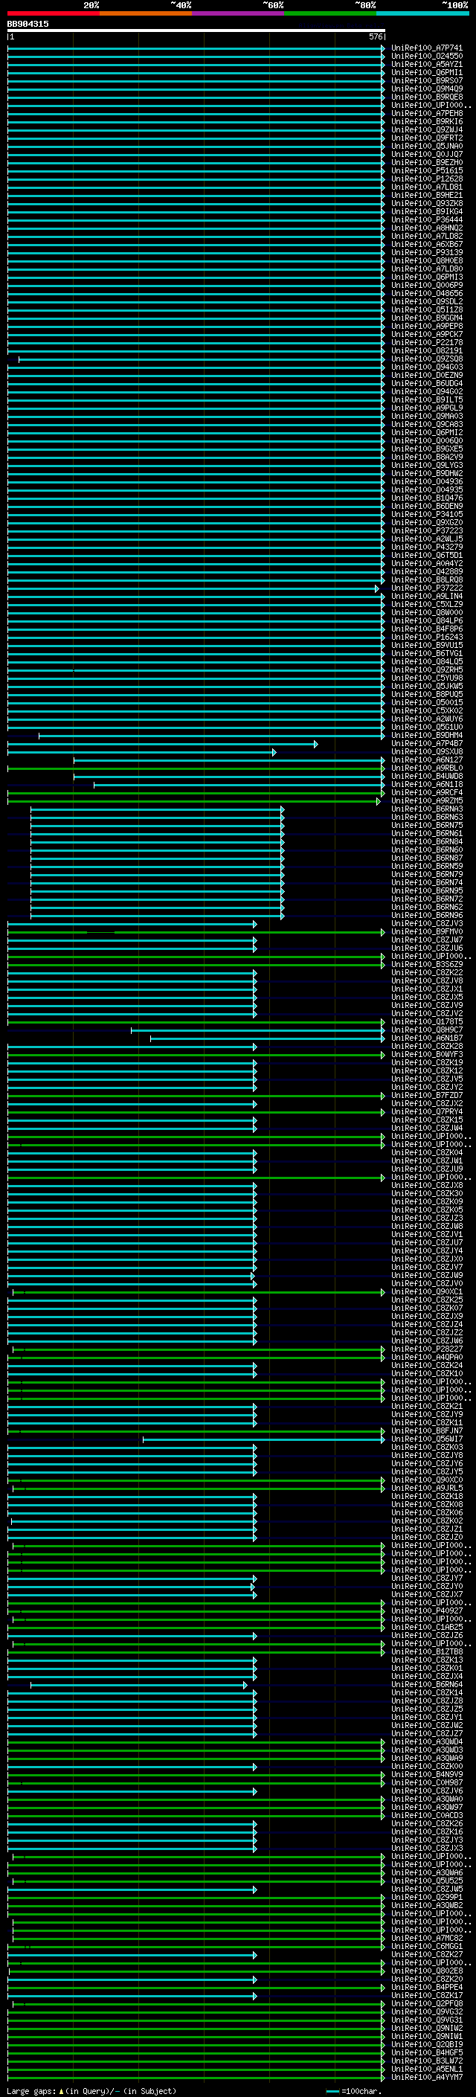This screenshot has width=476, height=2097.
Task: Select the label UniRef100_B9GGM4
Action: pos(427,318)
